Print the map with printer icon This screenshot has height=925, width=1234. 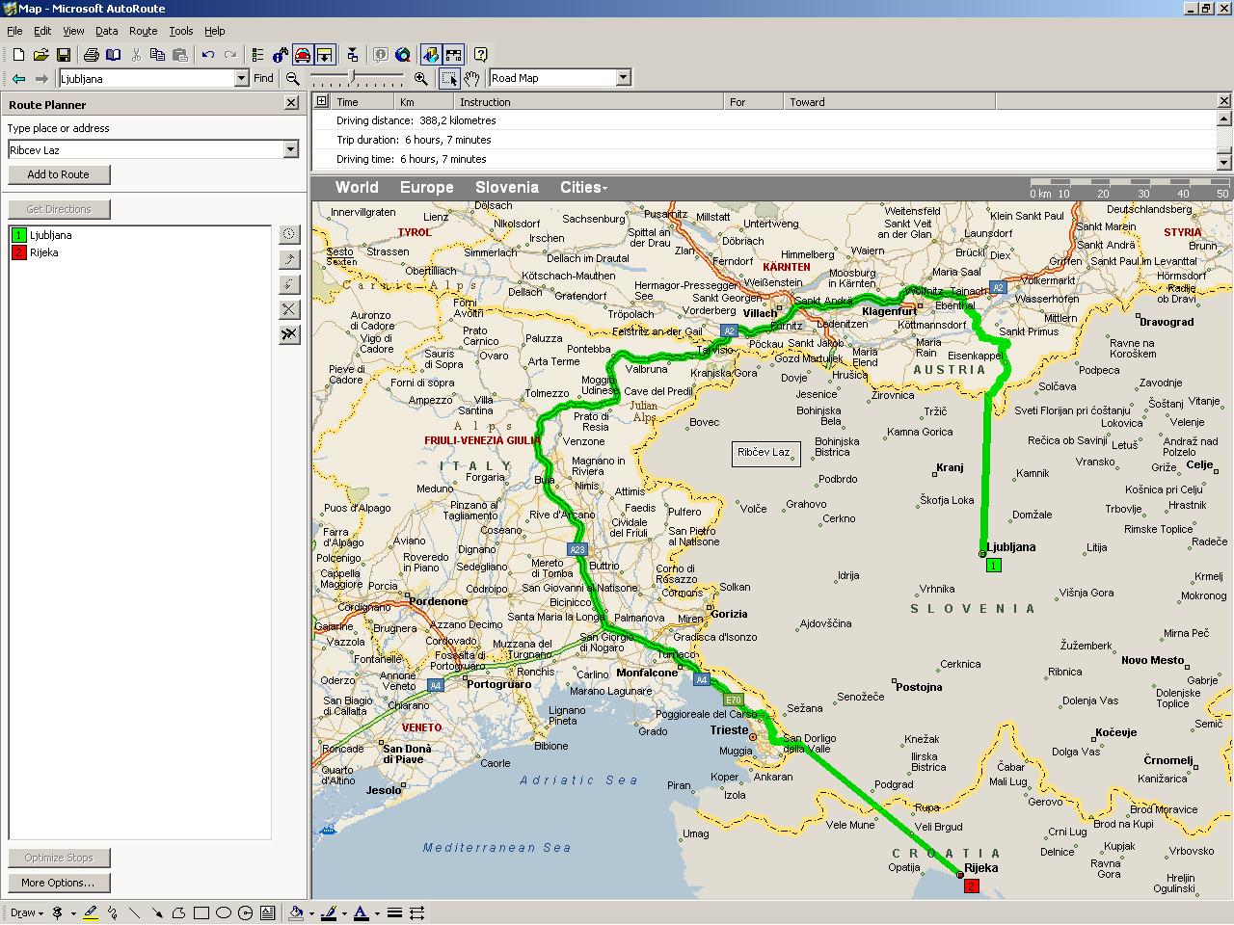click(91, 55)
